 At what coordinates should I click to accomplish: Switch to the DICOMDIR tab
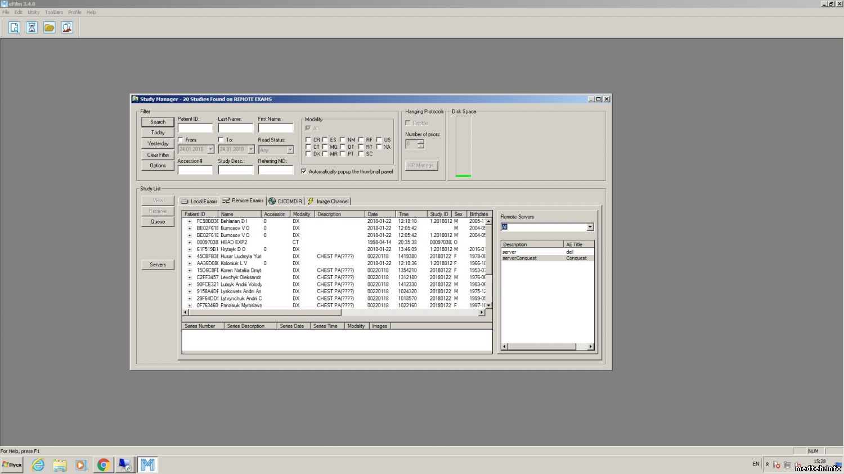285,201
